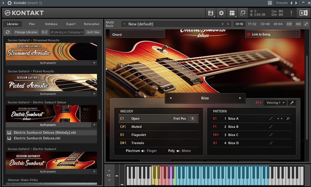311x187 pixels.
Task: Click the Kontakt logo at top left
Action: click(24, 13)
